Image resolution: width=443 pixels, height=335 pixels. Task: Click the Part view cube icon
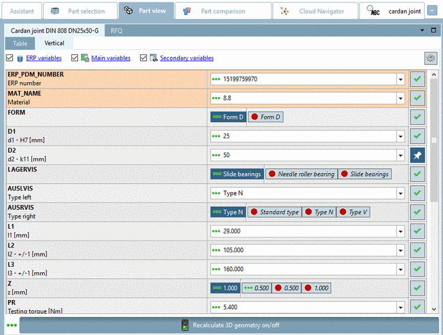(128, 11)
